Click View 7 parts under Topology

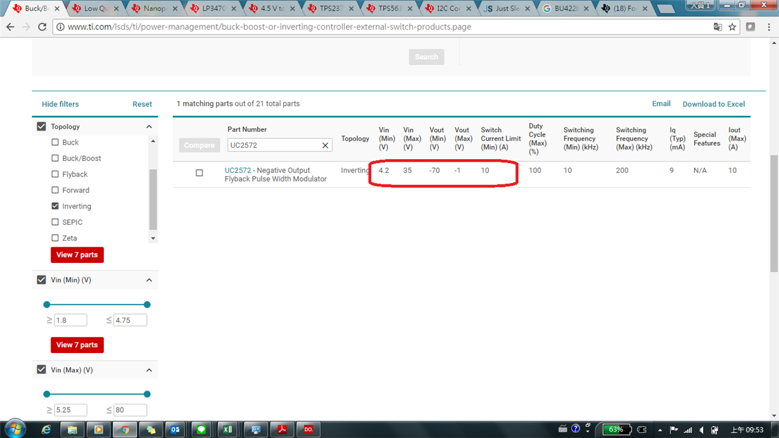pos(77,255)
